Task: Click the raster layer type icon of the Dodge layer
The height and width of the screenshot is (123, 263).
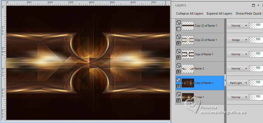Action: pyautogui.click(x=178, y=37)
